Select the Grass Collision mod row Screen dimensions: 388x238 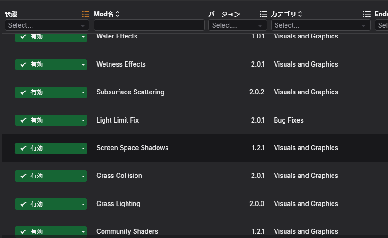pos(195,176)
